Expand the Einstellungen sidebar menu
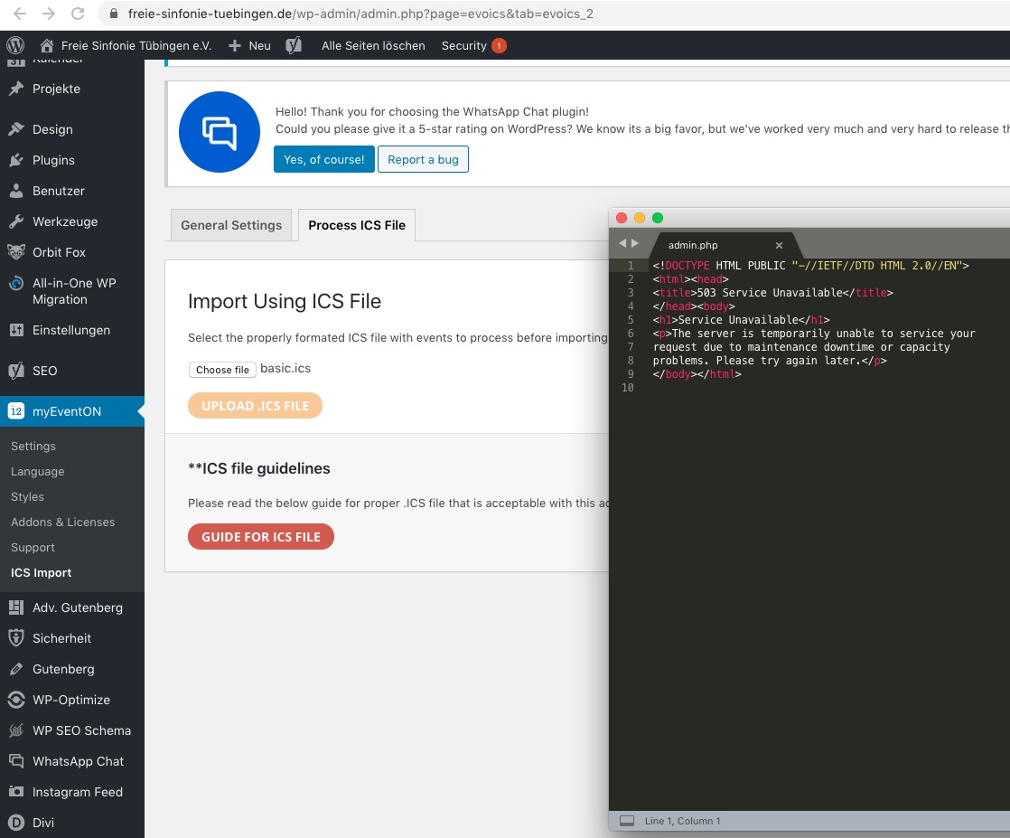 (x=70, y=330)
